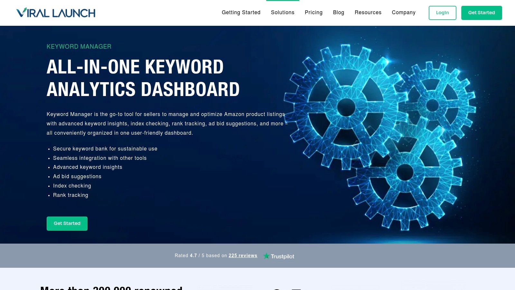Click the Login button

click(442, 13)
